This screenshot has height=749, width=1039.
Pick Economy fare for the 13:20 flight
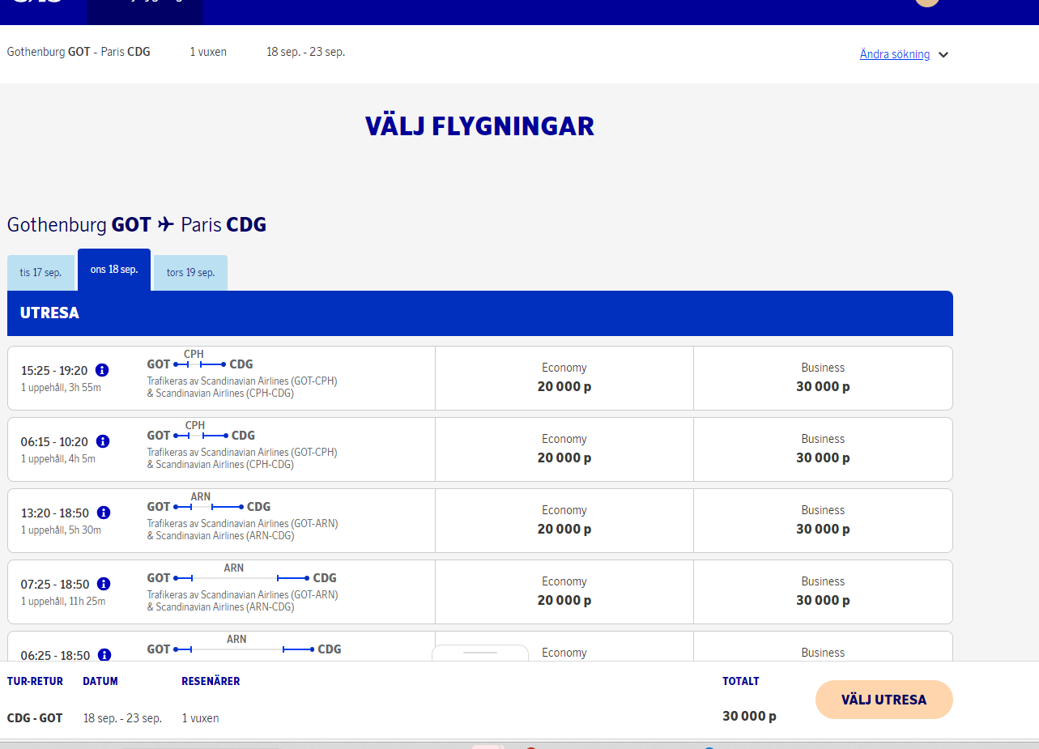pos(564,521)
